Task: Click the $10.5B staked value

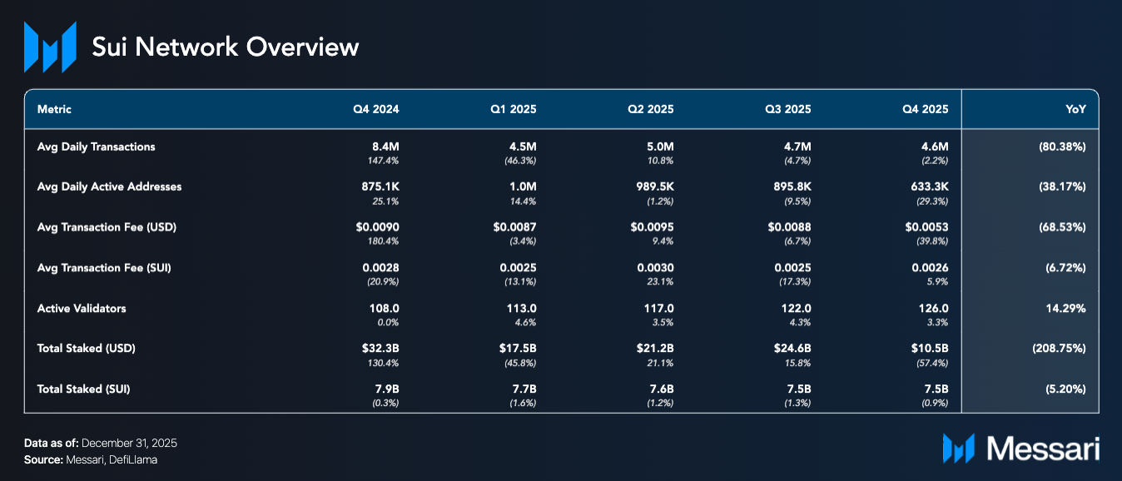Action: 931,349
